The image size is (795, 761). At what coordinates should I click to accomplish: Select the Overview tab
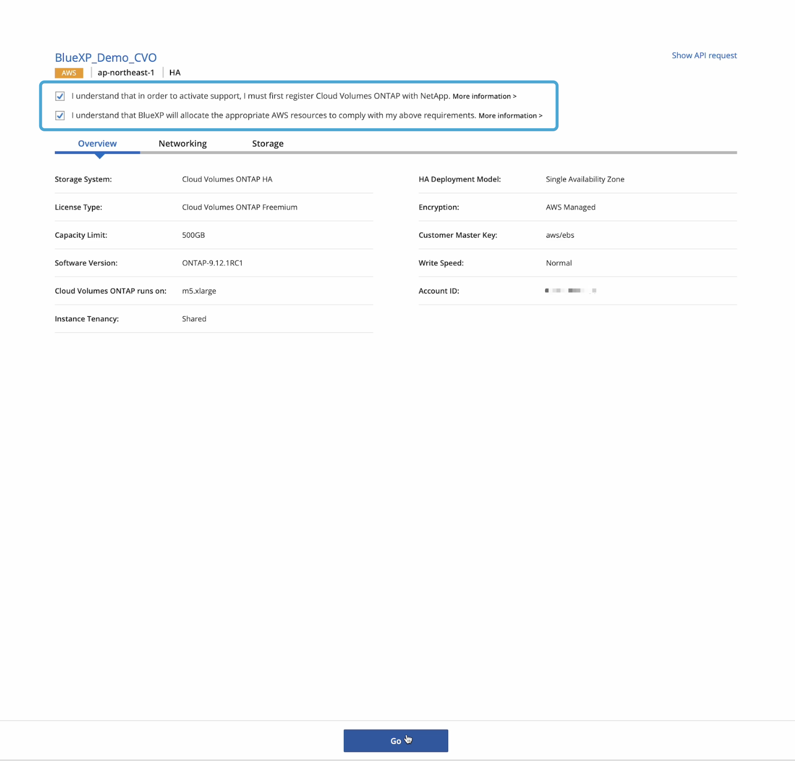click(x=97, y=144)
